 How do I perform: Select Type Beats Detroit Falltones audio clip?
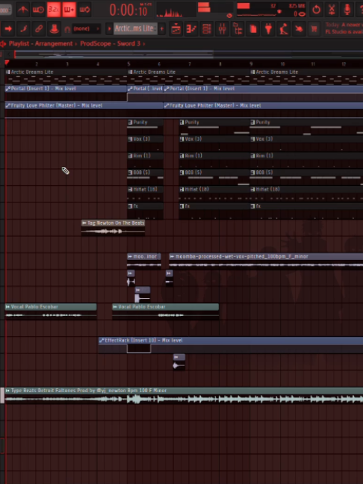(x=184, y=395)
